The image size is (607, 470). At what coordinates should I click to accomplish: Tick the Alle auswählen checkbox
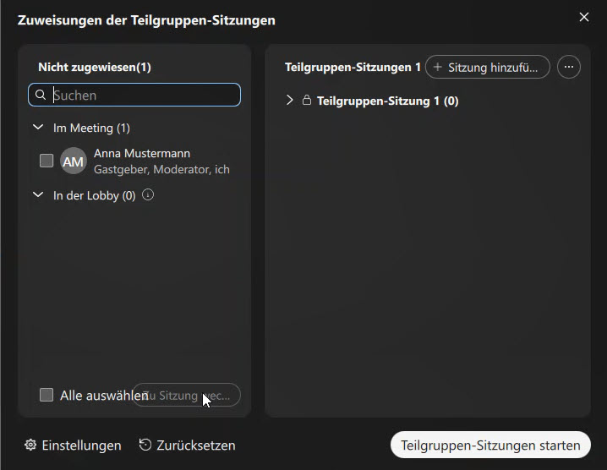click(x=46, y=395)
